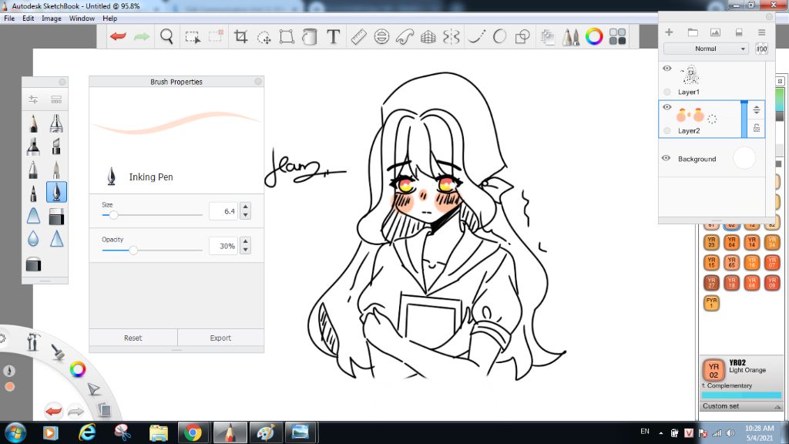The image size is (789, 444).
Task: Toggle the Layer2 lock transparency icon
Action: click(x=757, y=129)
